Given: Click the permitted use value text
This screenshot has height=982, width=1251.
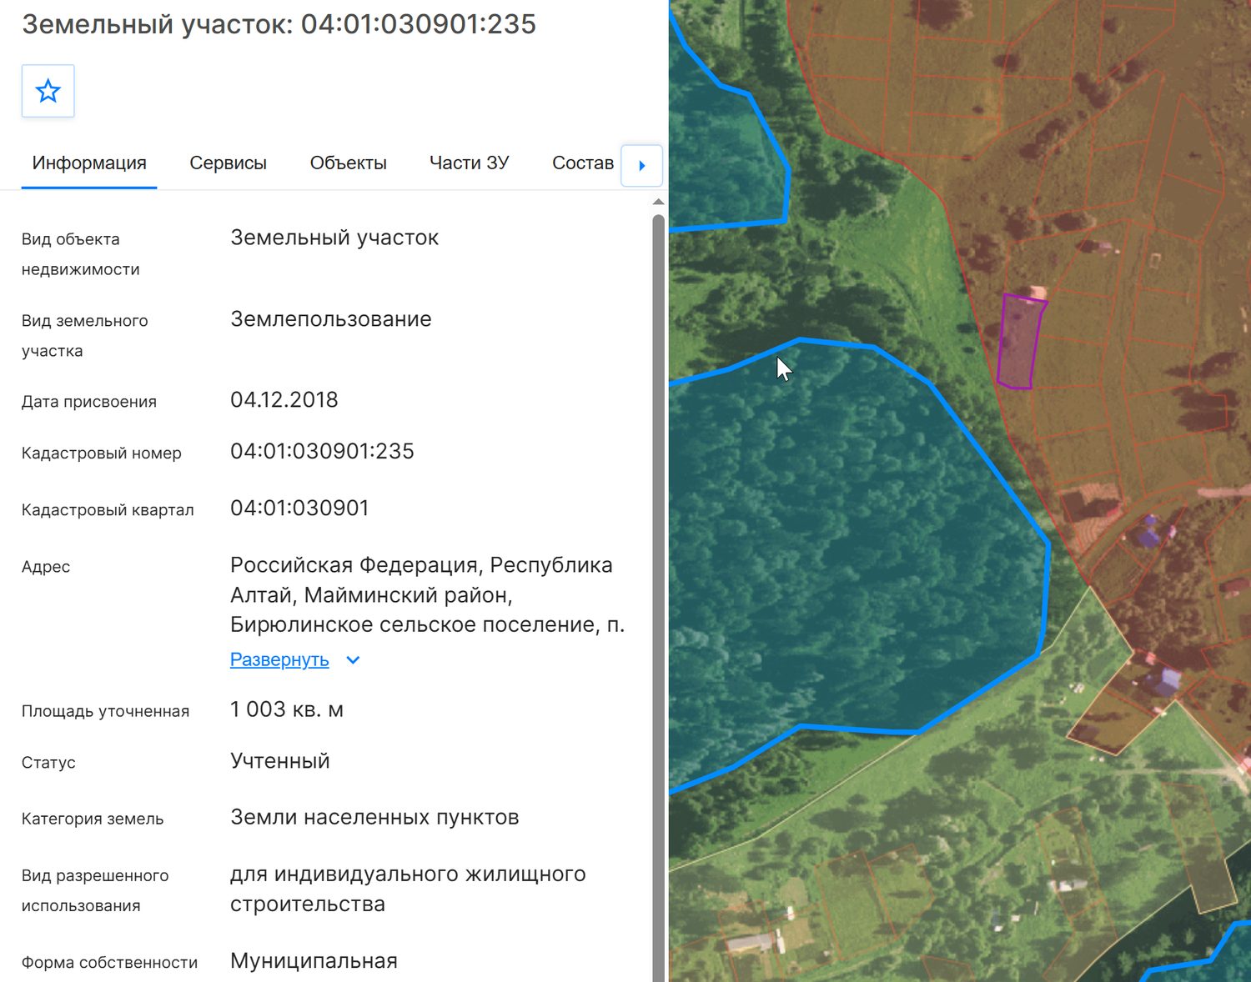Looking at the screenshot, I should [x=408, y=889].
